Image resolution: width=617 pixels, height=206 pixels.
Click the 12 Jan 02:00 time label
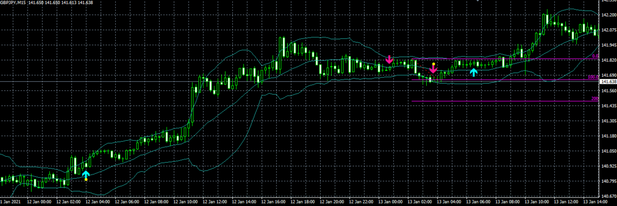coord(69,202)
